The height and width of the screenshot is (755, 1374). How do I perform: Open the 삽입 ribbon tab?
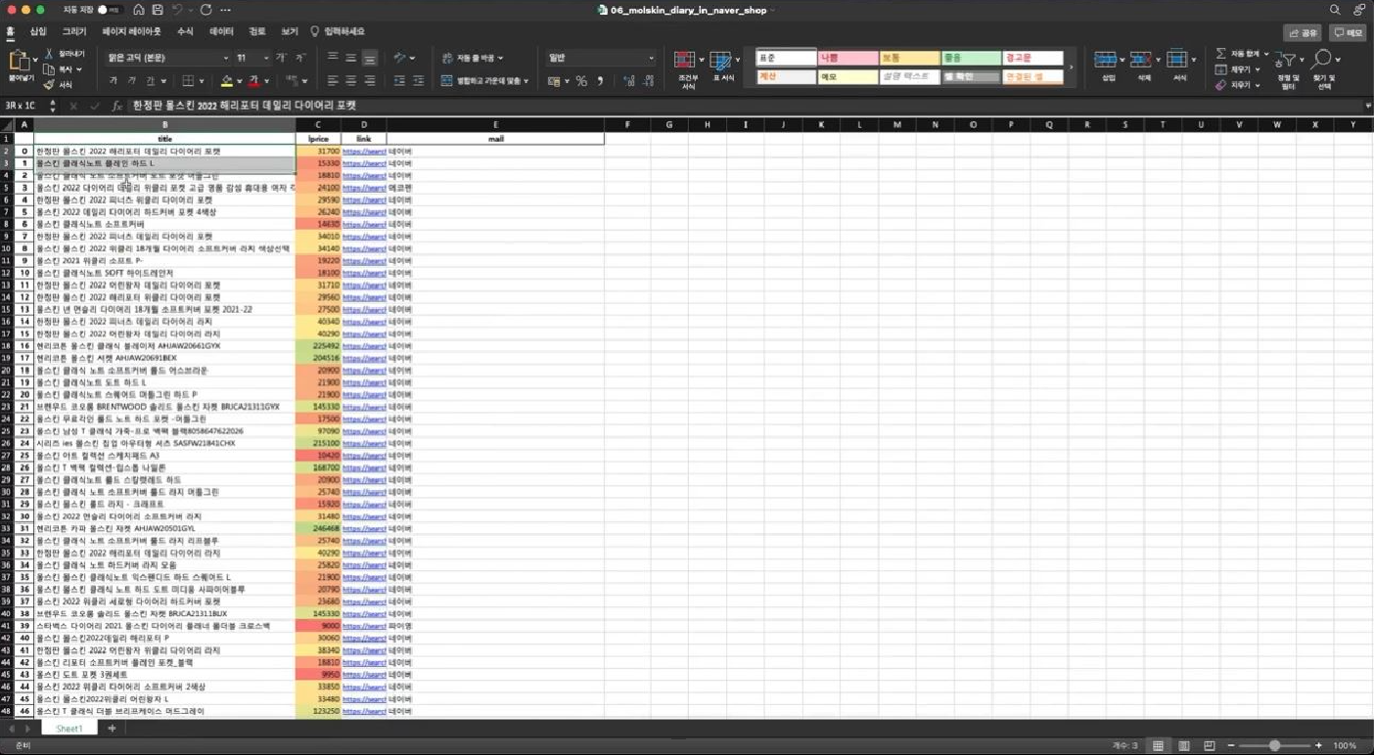click(x=38, y=31)
